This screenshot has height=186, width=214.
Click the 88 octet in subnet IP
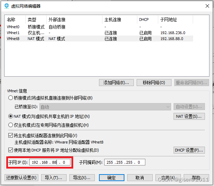[x=54, y=162]
